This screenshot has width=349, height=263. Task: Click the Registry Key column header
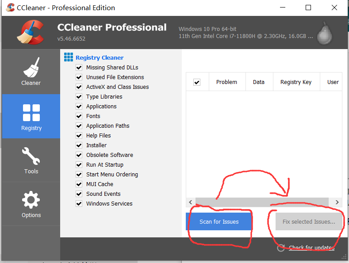click(296, 82)
